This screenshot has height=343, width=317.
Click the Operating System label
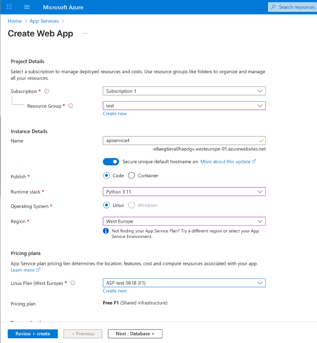point(30,206)
